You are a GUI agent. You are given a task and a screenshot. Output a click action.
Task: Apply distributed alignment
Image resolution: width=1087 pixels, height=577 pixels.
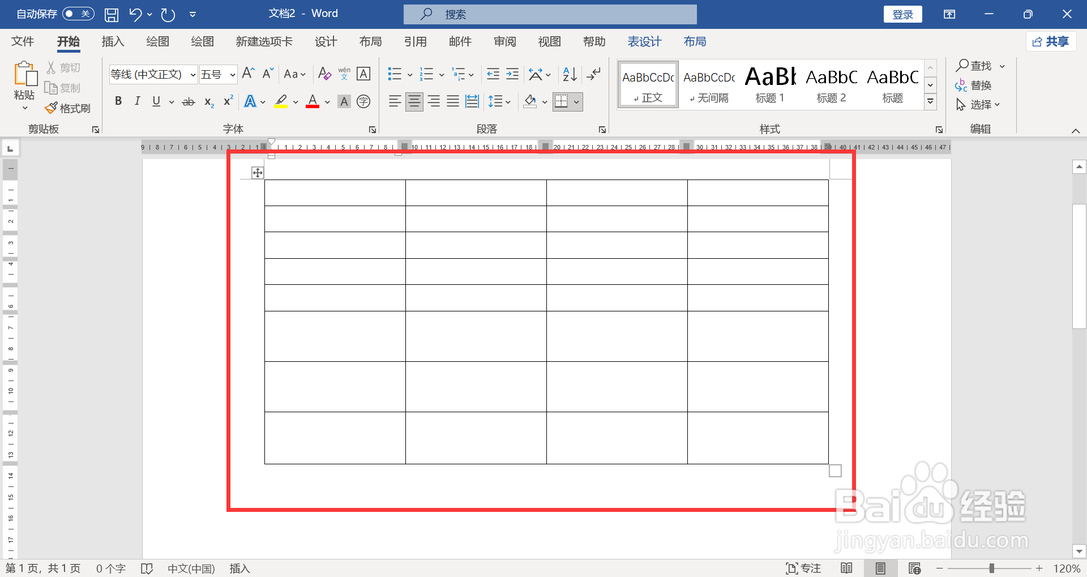point(472,102)
